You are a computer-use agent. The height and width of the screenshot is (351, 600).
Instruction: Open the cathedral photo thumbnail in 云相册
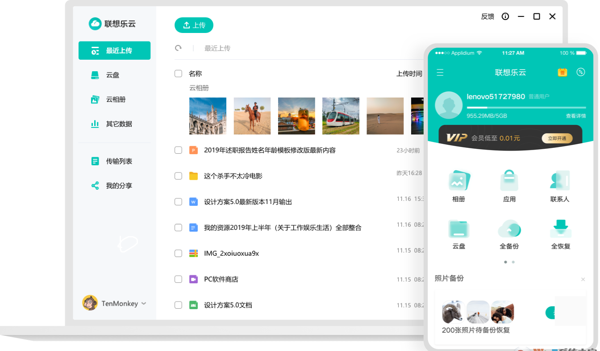(x=208, y=116)
